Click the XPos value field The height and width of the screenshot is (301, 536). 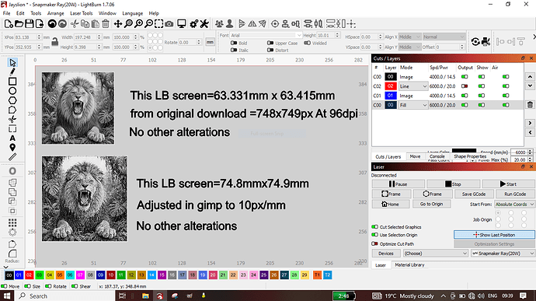click(26, 37)
